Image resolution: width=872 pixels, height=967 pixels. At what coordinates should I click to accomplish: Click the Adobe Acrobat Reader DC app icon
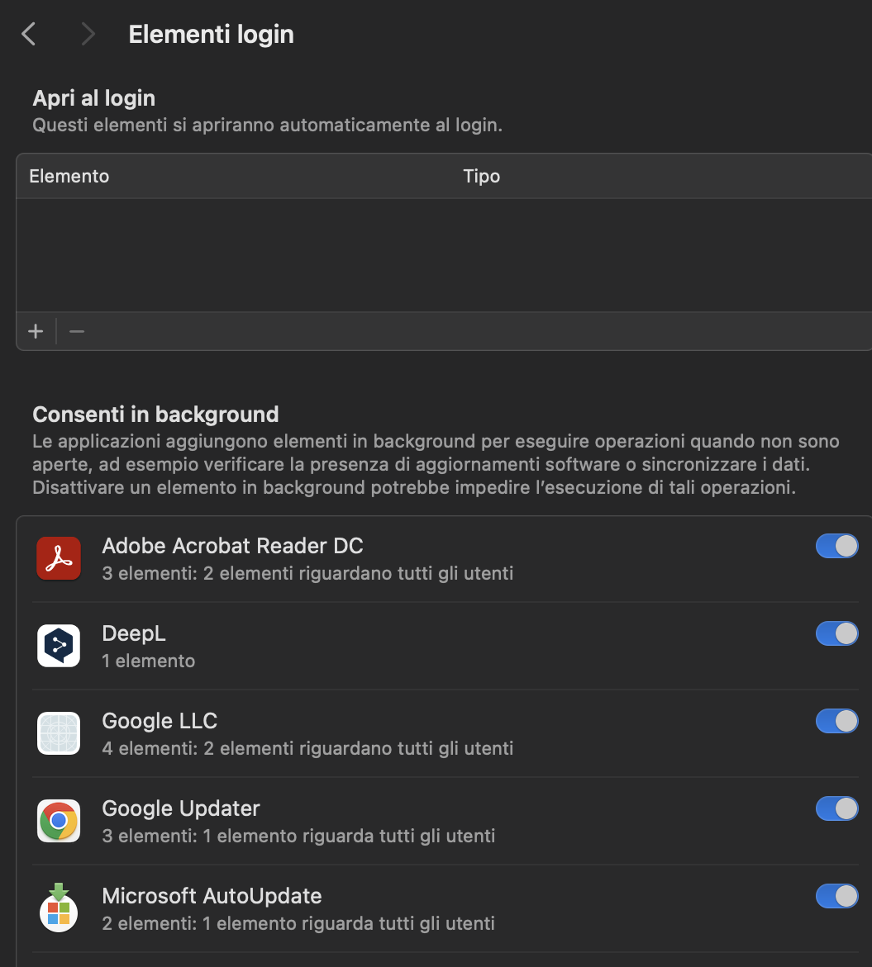point(58,558)
